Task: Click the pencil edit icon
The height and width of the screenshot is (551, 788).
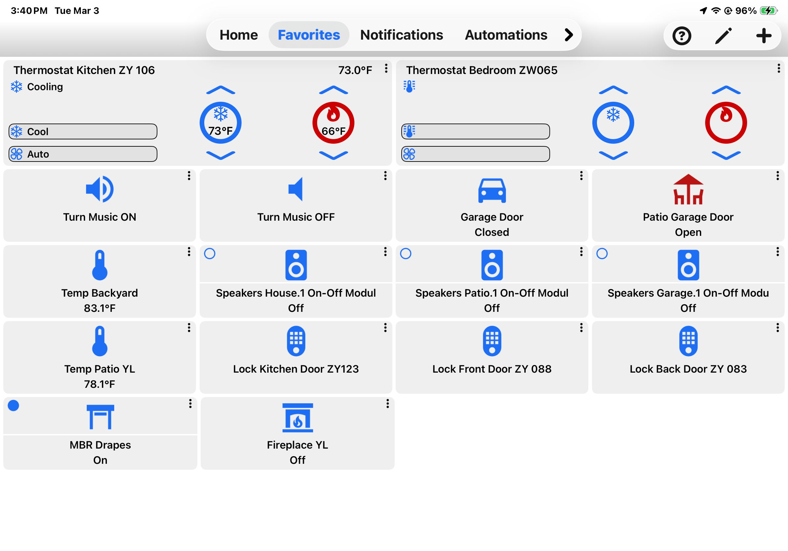Action: click(723, 36)
